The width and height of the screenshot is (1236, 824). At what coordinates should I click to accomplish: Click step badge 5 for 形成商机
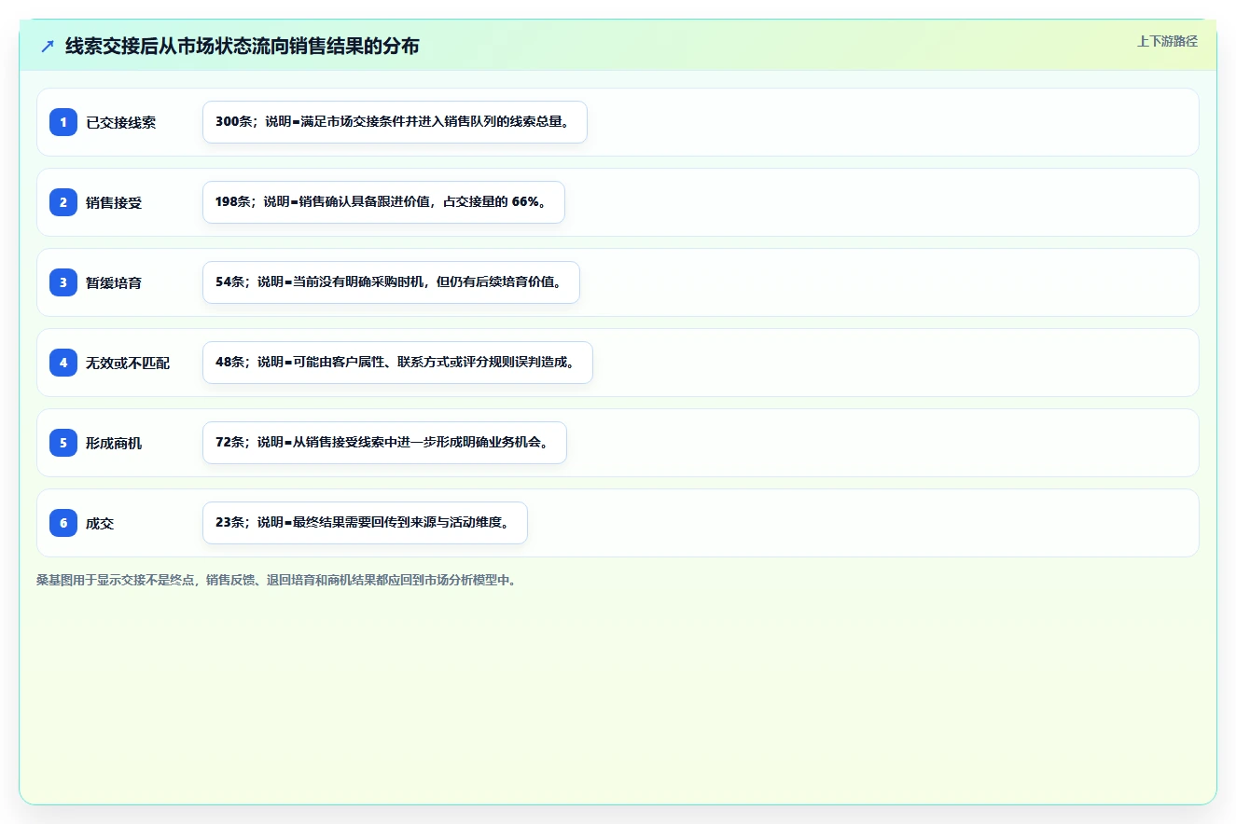click(x=63, y=443)
